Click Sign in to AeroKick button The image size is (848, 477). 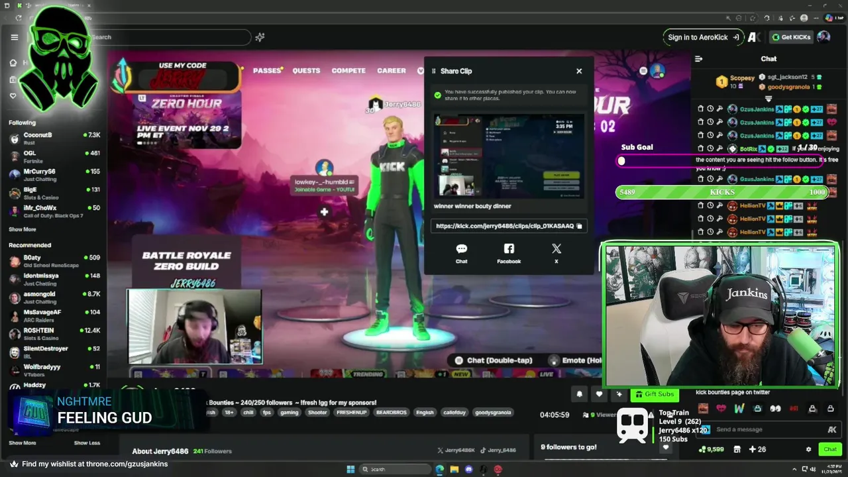pos(703,37)
